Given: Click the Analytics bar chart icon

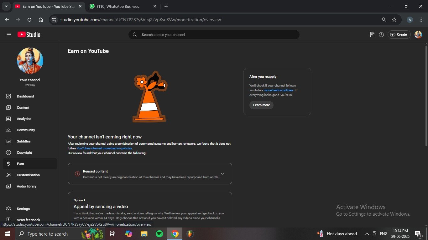Looking at the screenshot, I should pos(8,119).
